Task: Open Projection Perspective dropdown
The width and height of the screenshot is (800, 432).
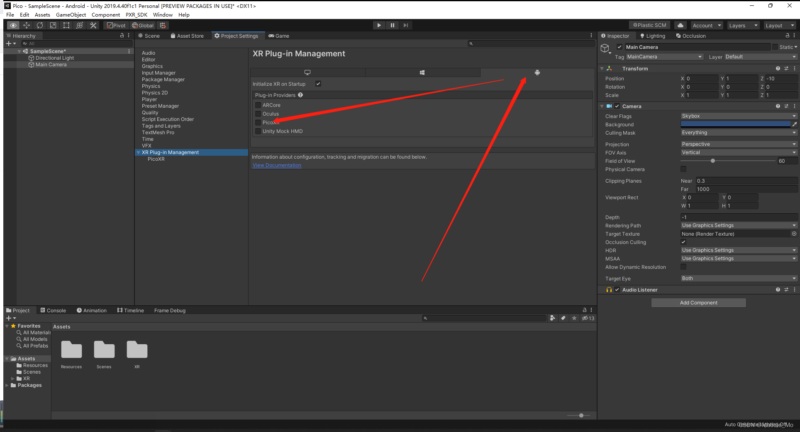Action: 739,144
